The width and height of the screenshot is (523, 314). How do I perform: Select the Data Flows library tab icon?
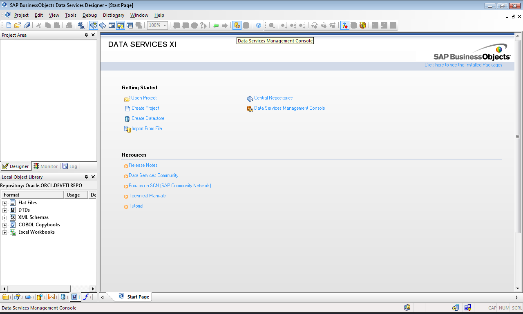pos(40,297)
